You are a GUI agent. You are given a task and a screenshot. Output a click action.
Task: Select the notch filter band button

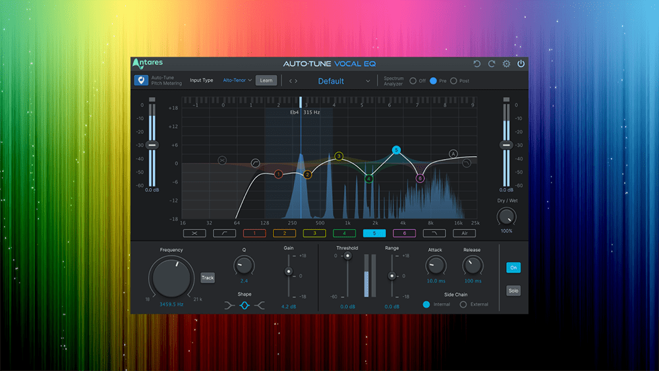(194, 233)
